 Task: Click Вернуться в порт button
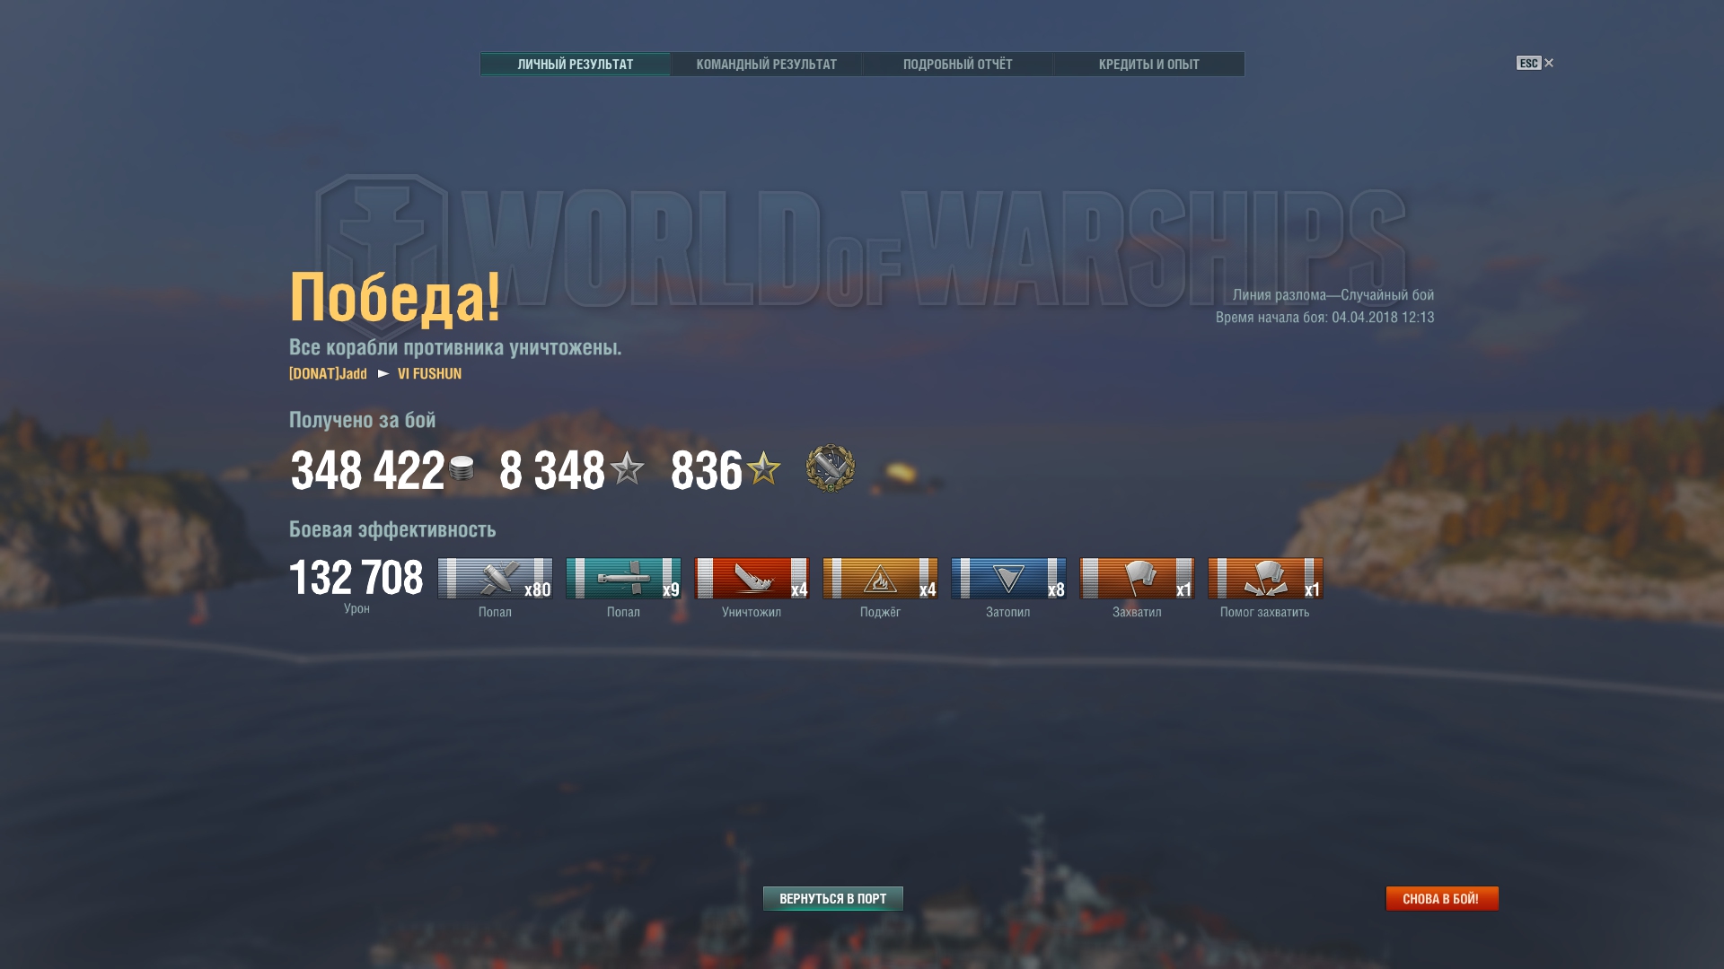[833, 898]
